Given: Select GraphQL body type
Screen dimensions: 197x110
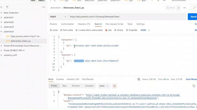Looking at the screenshot, I should click(131, 30).
